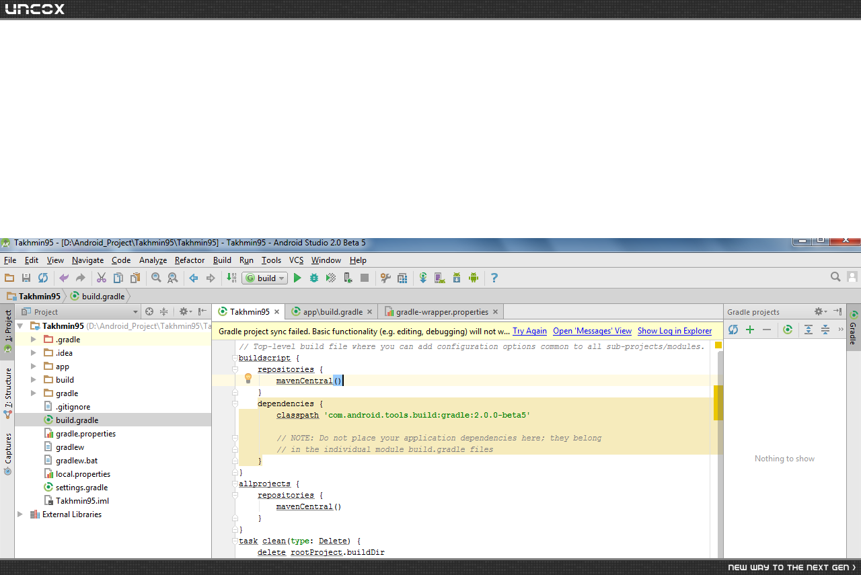Open the AVD Manager icon
The height and width of the screenshot is (575, 861).
point(440,278)
